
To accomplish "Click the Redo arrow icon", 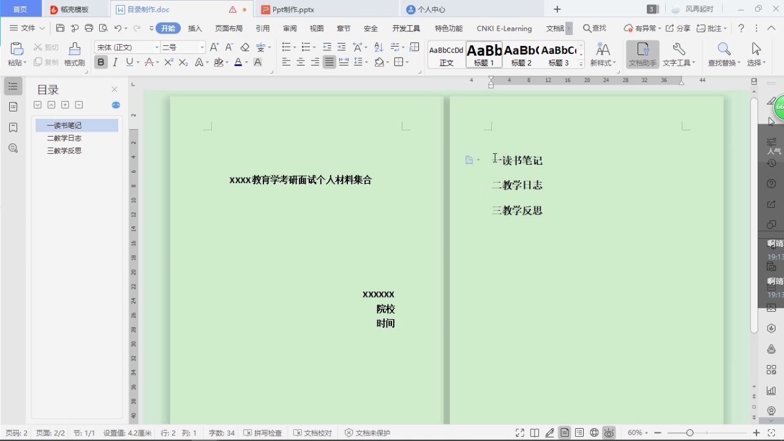I will point(137,28).
